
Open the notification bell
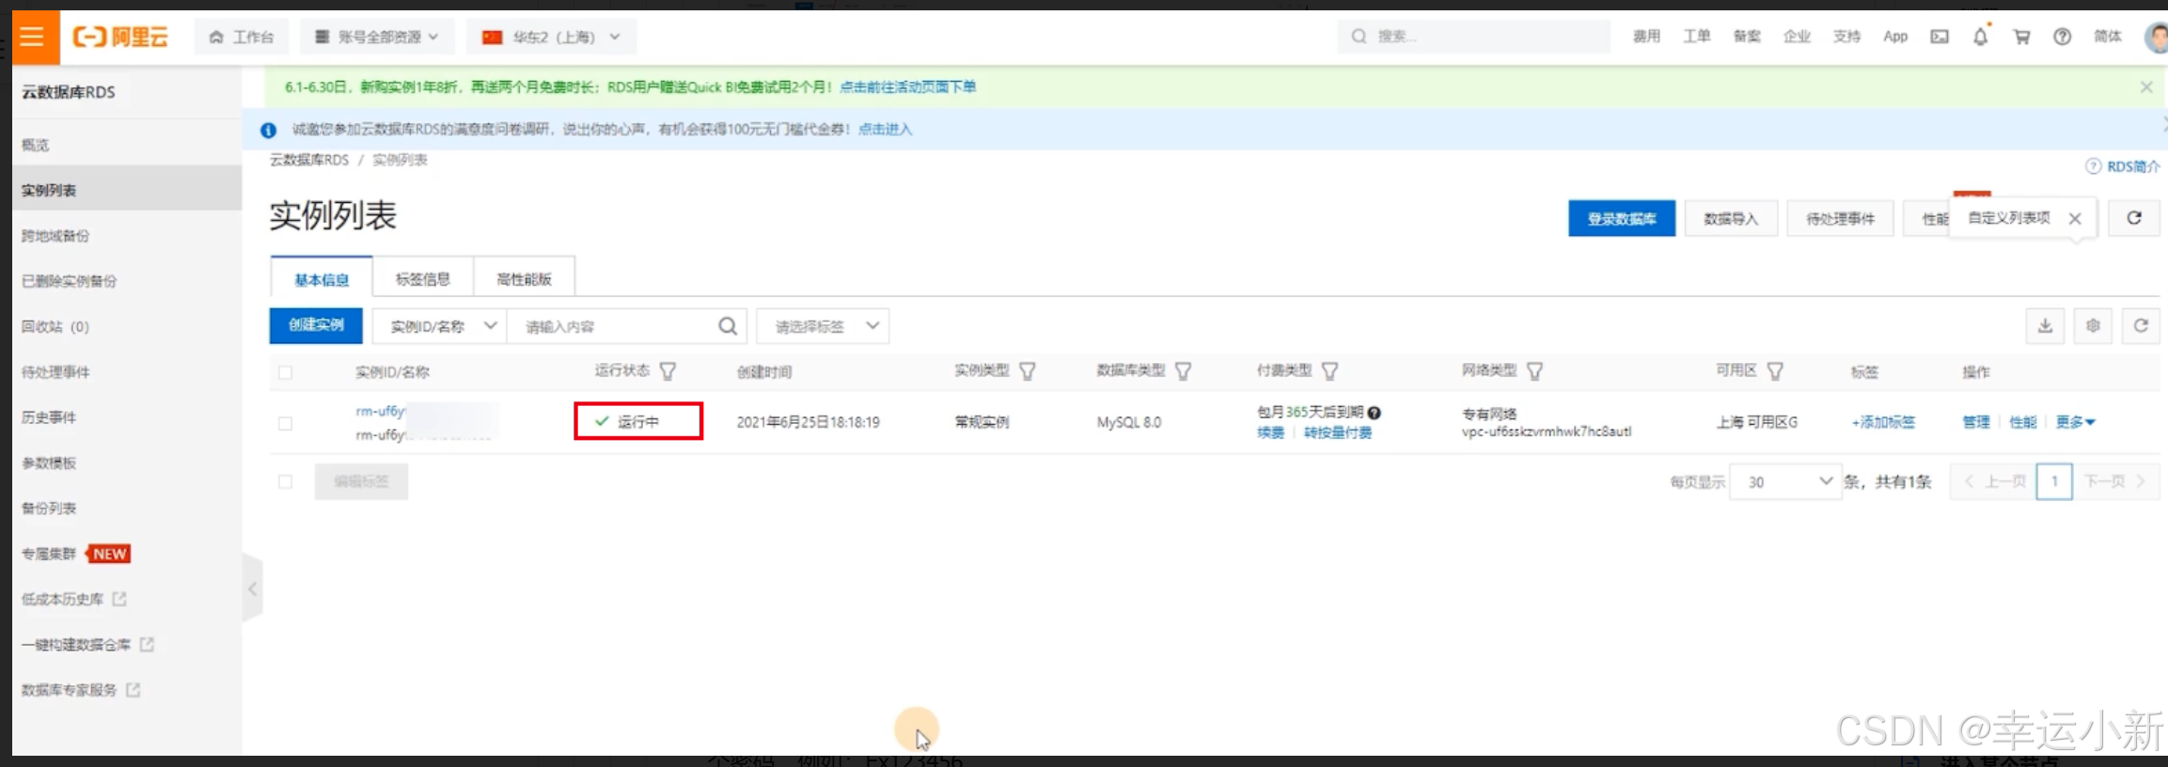pos(1980,37)
